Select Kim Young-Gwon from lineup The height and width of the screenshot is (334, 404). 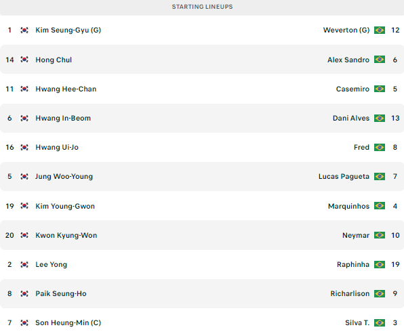tap(65, 206)
